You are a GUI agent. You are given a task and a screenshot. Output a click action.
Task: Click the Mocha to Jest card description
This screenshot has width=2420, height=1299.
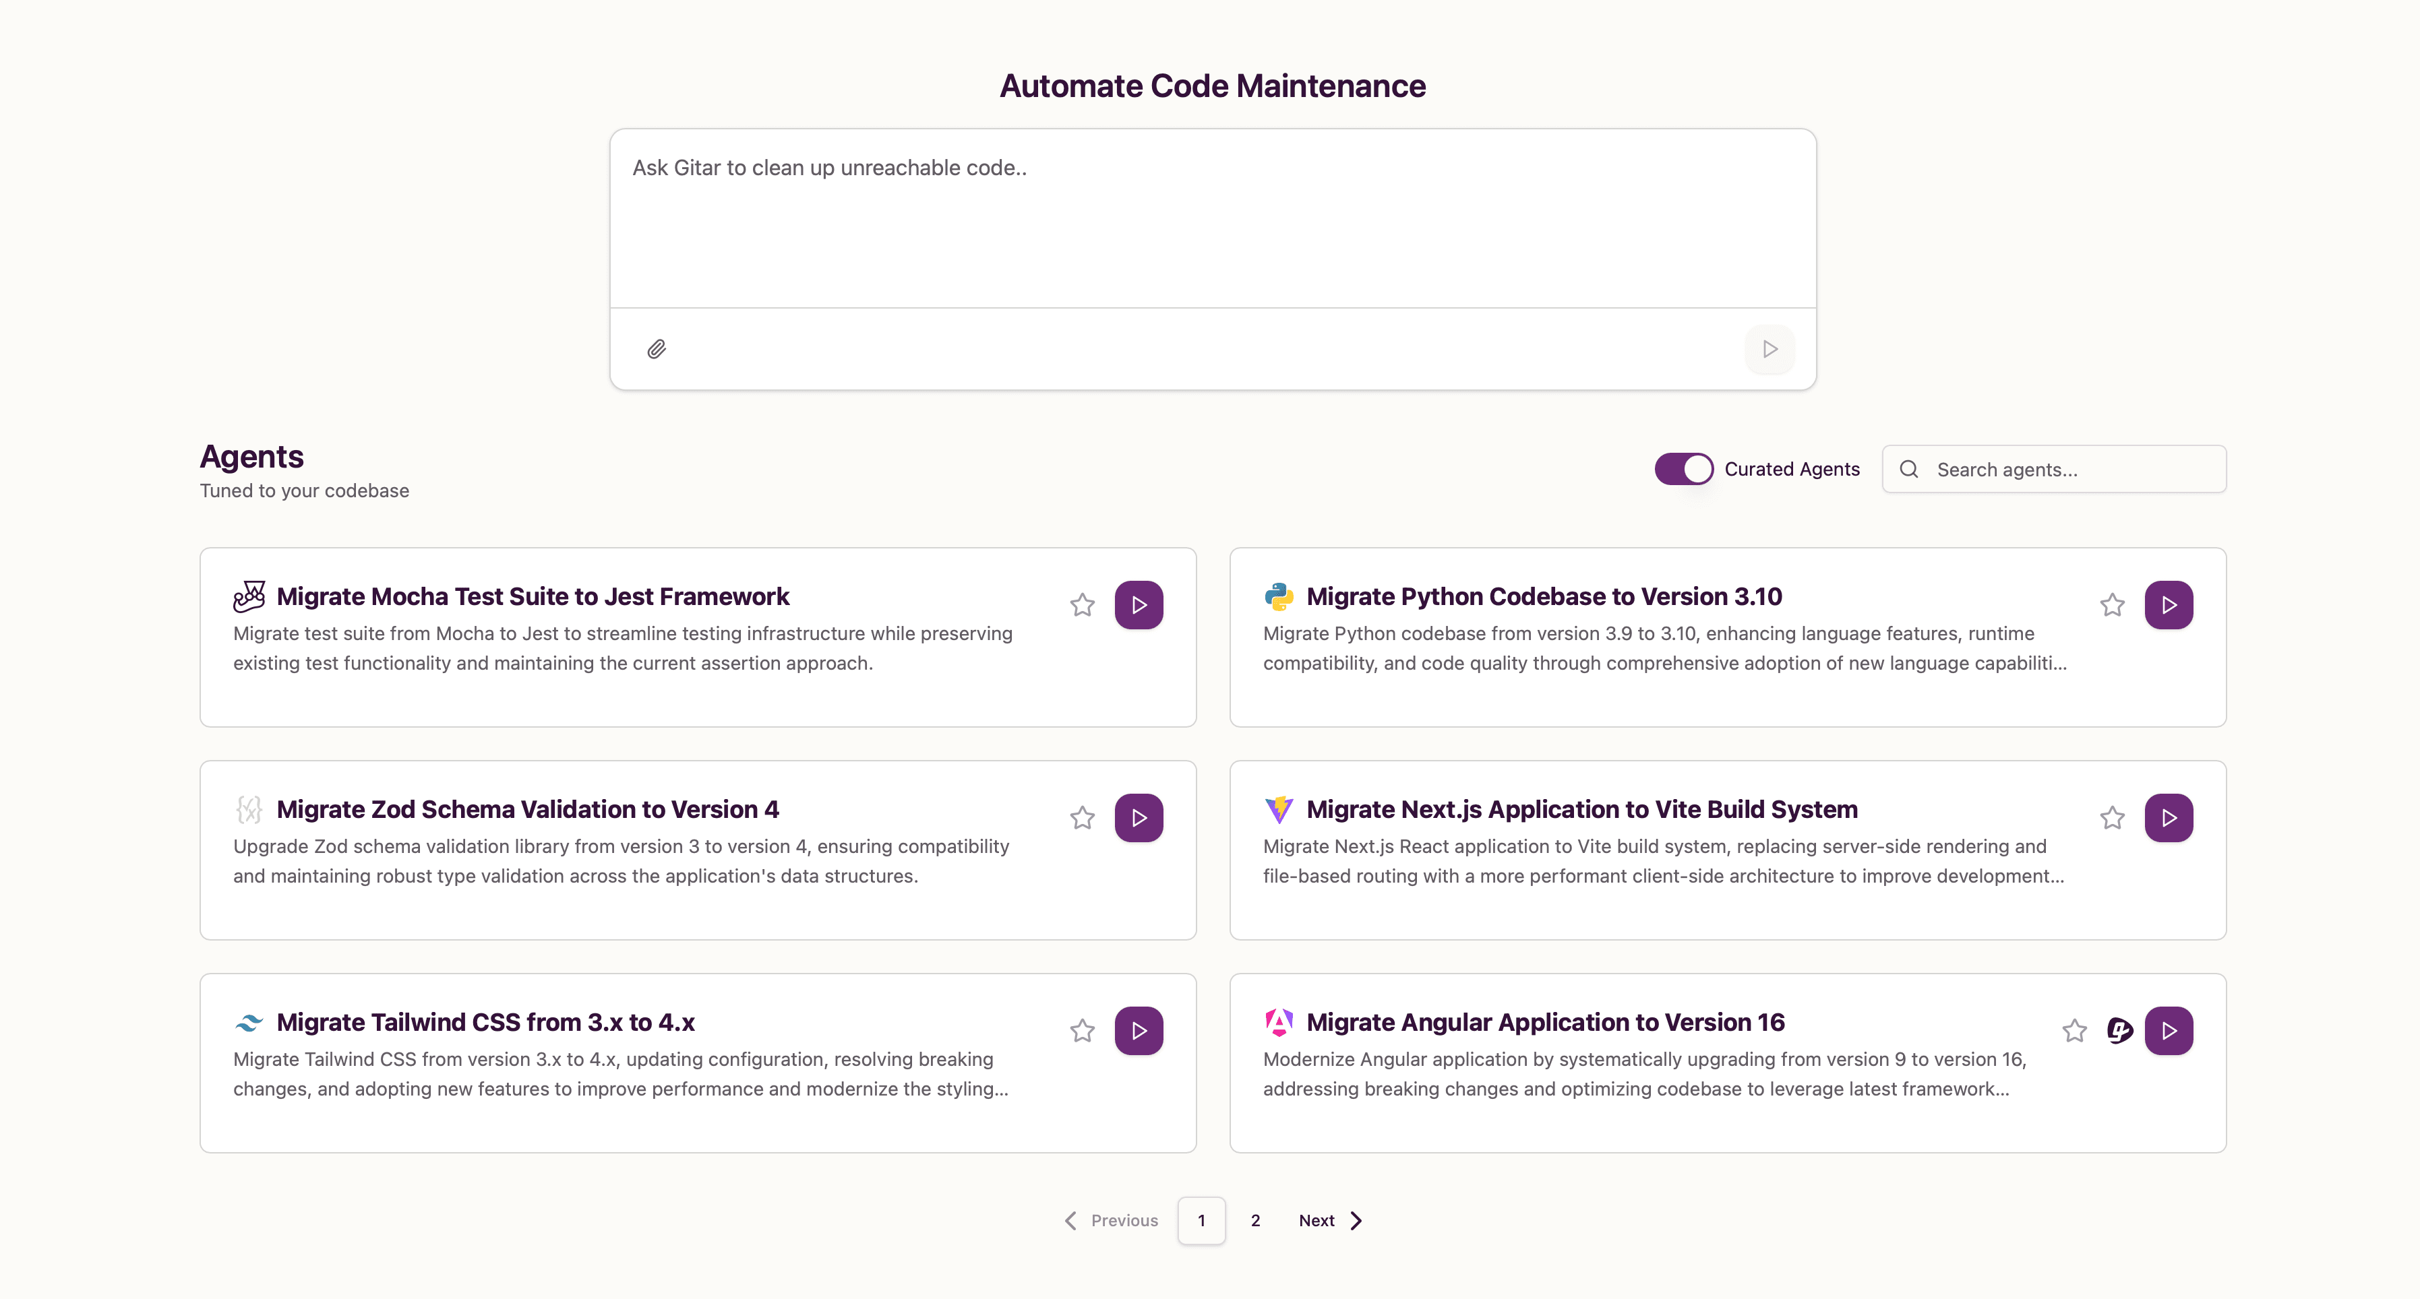pyautogui.click(x=623, y=648)
